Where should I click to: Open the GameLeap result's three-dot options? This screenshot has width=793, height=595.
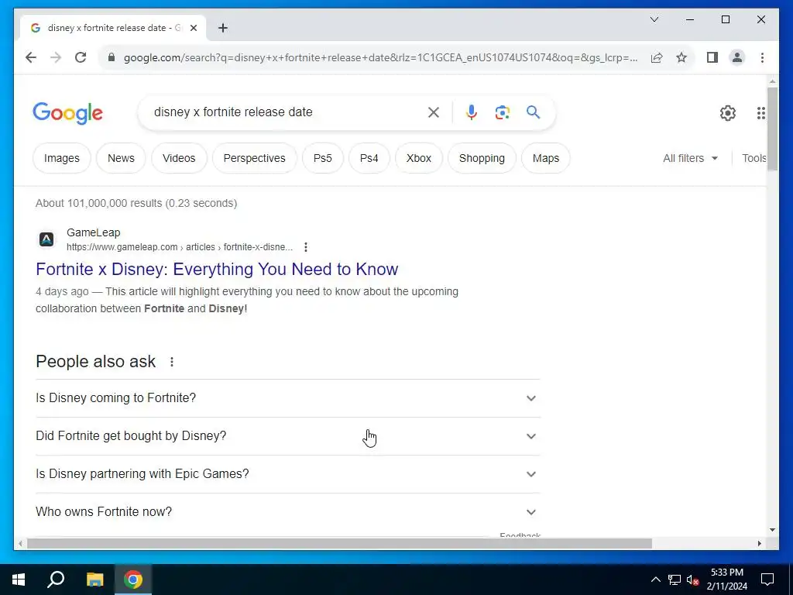click(x=305, y=247)
